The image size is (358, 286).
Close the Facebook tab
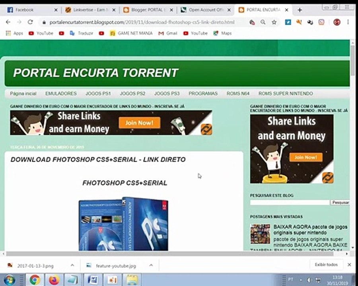pyautogui.click(x=56, y=10)
